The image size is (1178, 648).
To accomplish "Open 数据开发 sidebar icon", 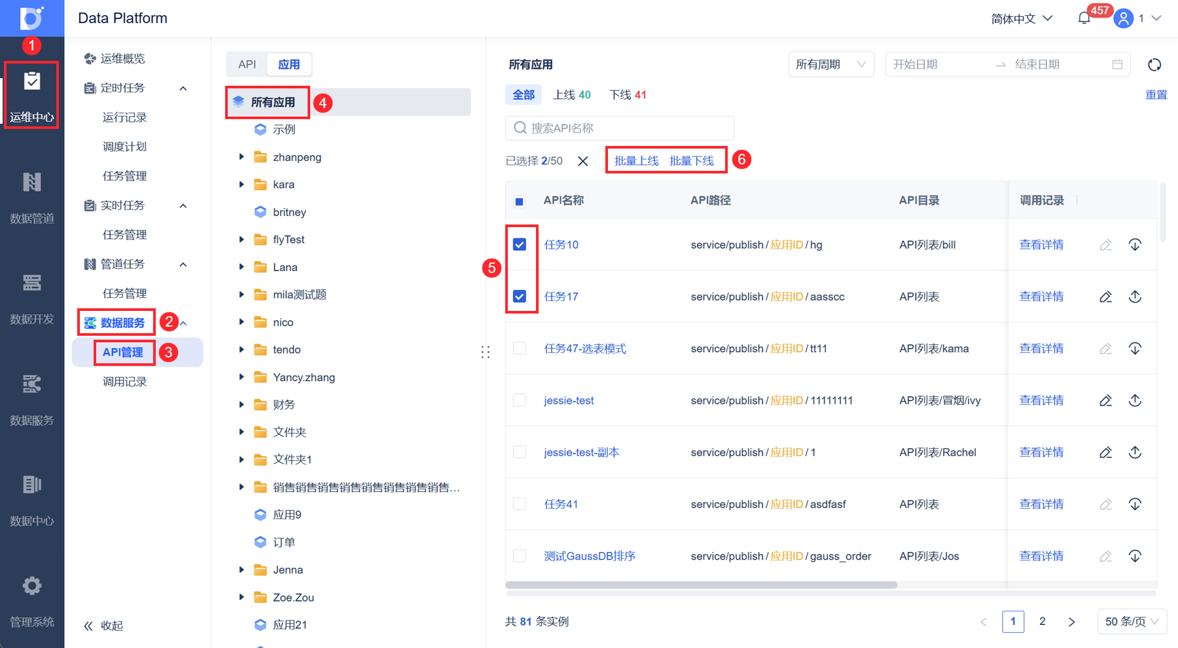I will tap(31, 299).
